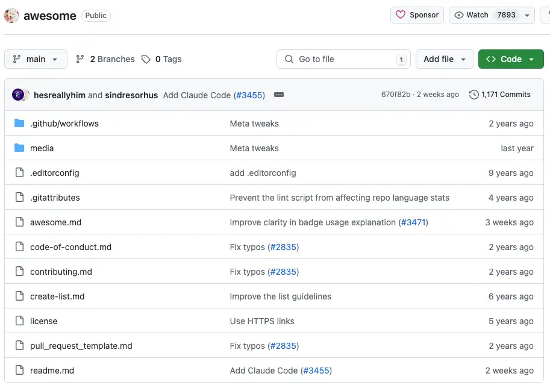Click the awesome.md file icon
The height and width of the screenshot is (388, 550).
pos(20,222)
